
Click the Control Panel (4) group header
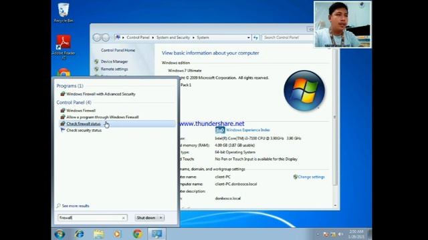point(74,102)
